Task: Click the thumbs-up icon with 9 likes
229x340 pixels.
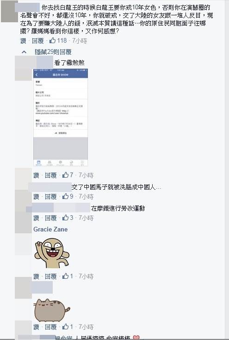Action: [65, 196]
